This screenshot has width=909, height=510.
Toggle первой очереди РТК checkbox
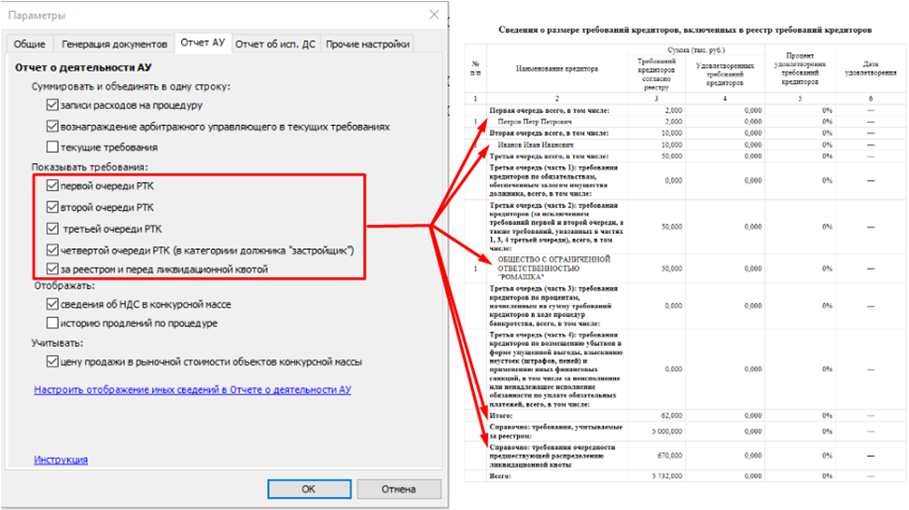pos(52,186)
